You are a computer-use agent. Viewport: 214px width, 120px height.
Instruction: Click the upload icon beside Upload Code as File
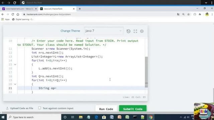[7, 108]
